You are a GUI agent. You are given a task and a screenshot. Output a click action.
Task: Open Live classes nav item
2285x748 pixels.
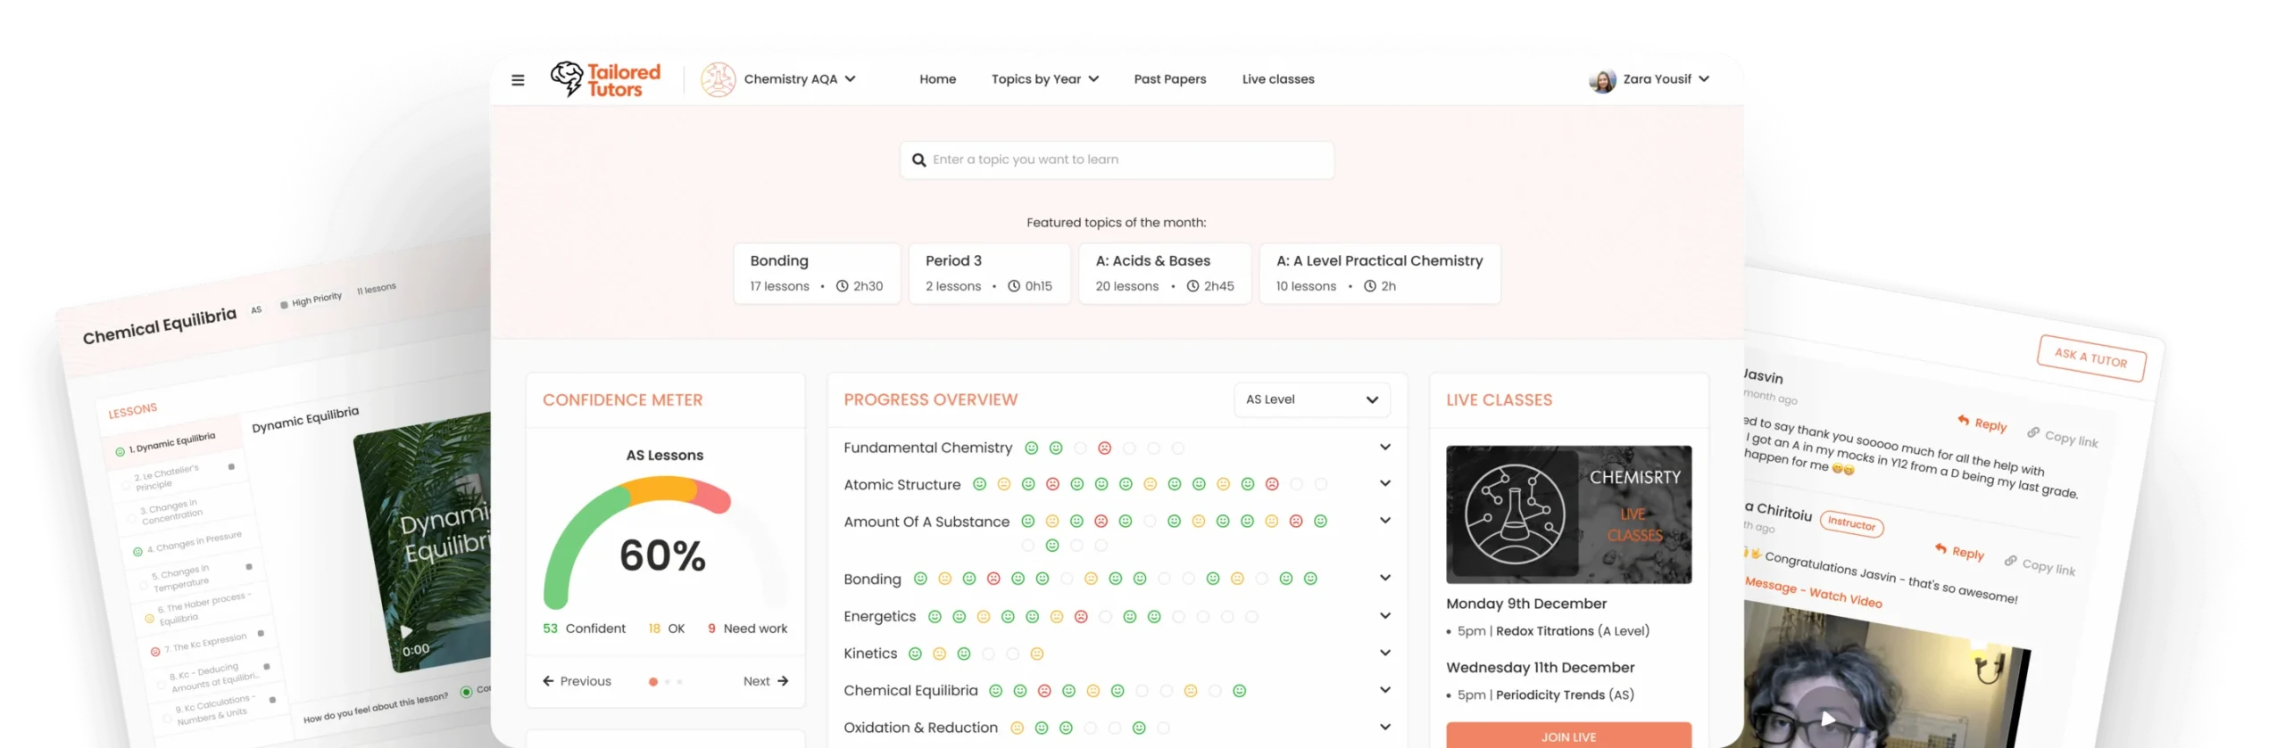pyautogui.click(x=1277, y=79)
